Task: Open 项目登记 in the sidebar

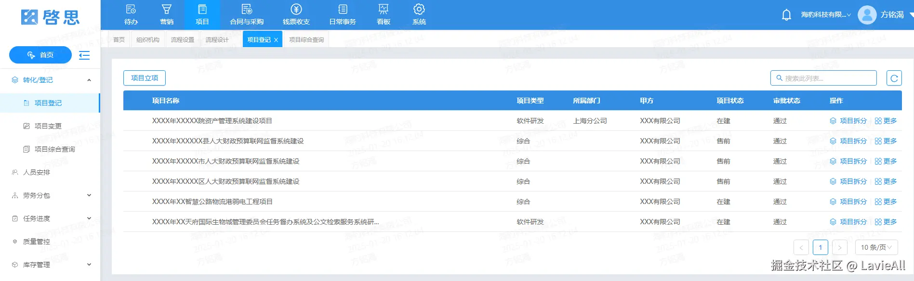Action: pos(50,103)
